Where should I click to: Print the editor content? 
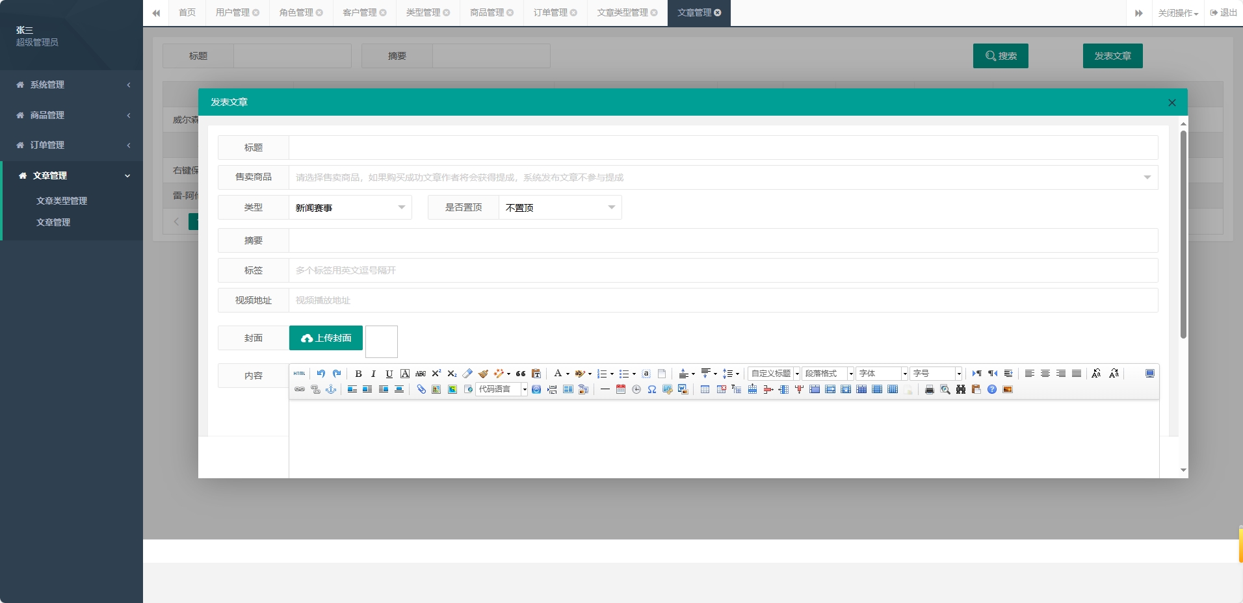pos(930,389)
